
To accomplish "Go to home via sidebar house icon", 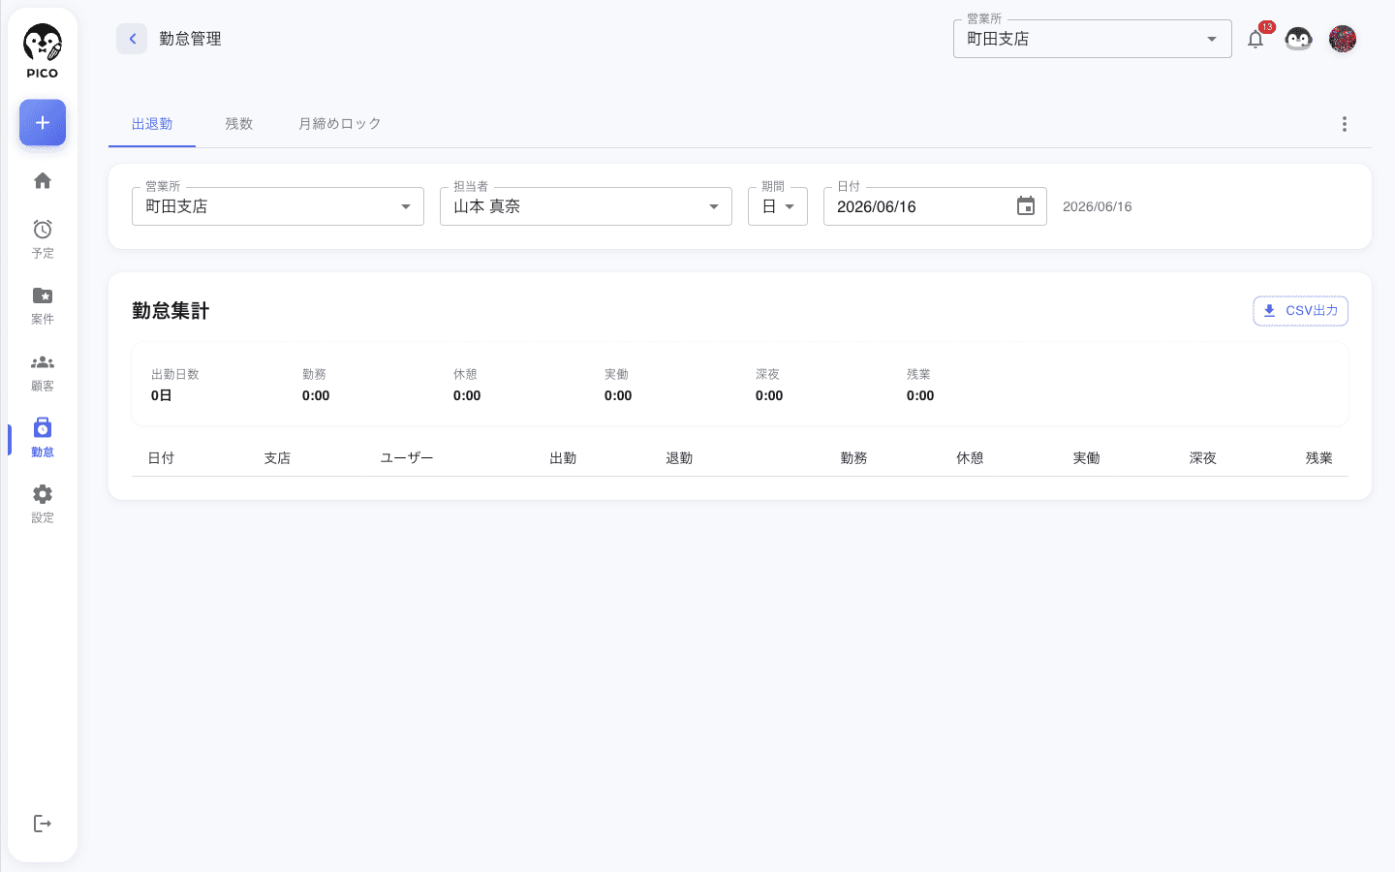I will point(43,181).
